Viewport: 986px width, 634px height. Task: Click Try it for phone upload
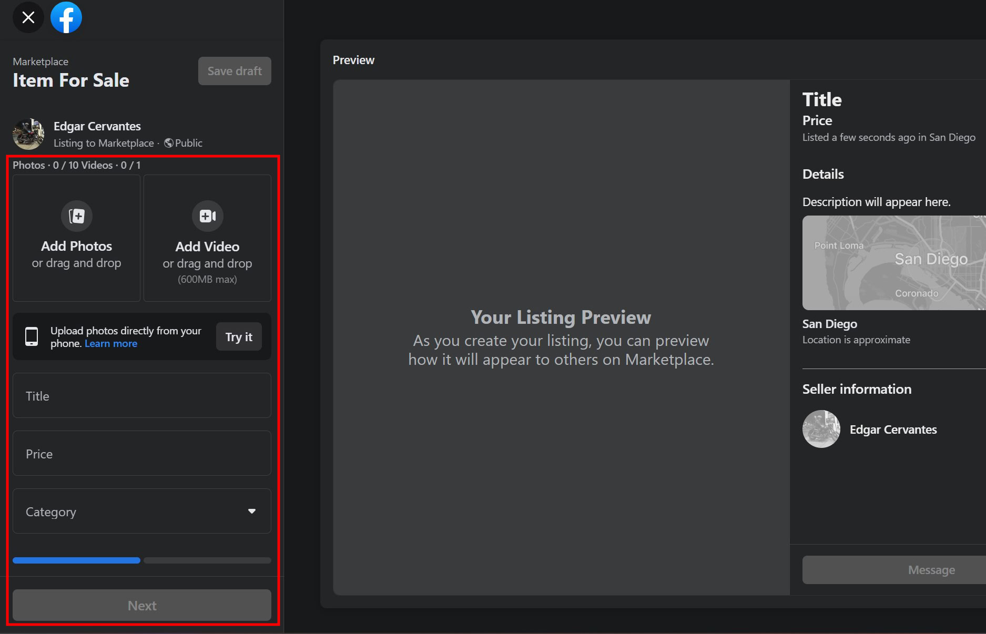pos(239,337)
